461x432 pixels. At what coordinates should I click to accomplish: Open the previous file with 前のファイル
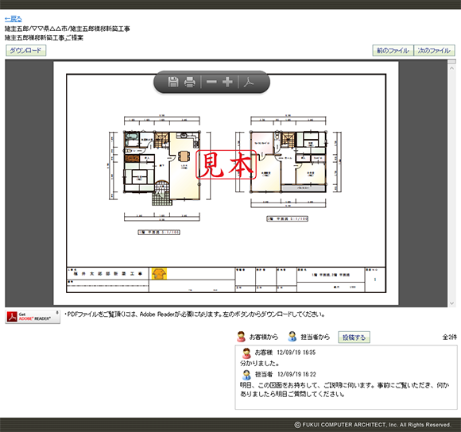393,51
